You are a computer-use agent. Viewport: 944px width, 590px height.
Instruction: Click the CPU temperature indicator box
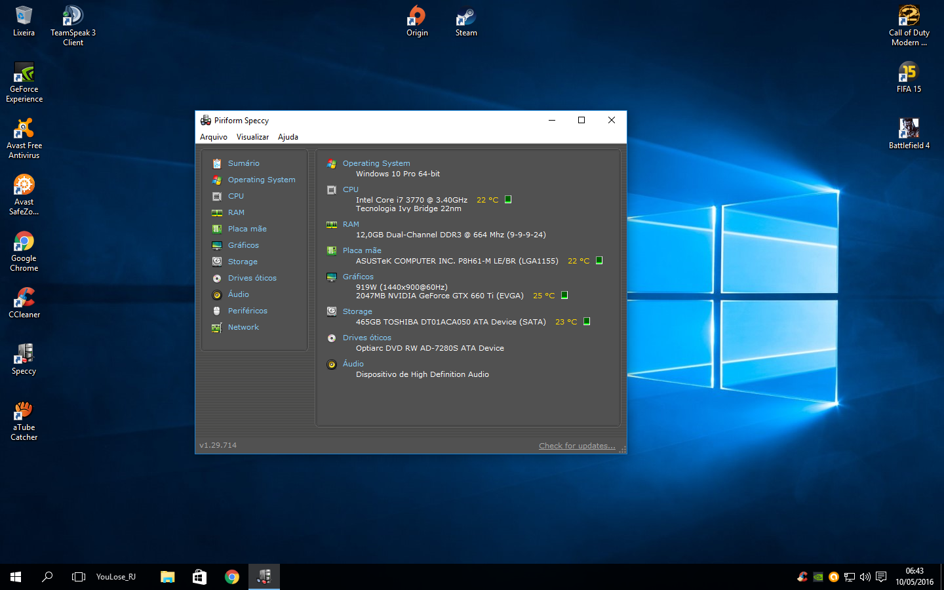tap(508, 199)
